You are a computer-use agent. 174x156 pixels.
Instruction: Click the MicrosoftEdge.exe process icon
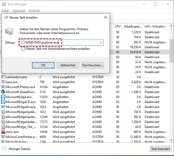(3, 97)
